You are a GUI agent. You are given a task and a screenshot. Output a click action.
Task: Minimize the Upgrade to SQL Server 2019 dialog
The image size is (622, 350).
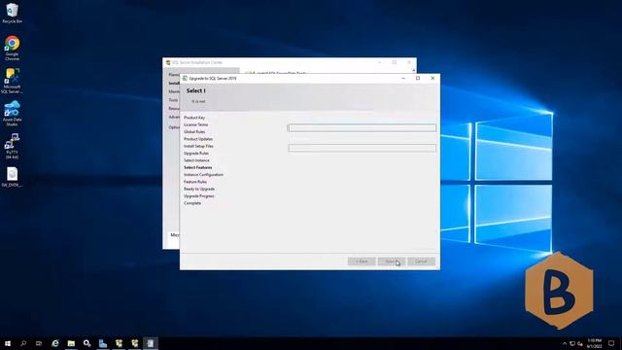tap(403, 78)
